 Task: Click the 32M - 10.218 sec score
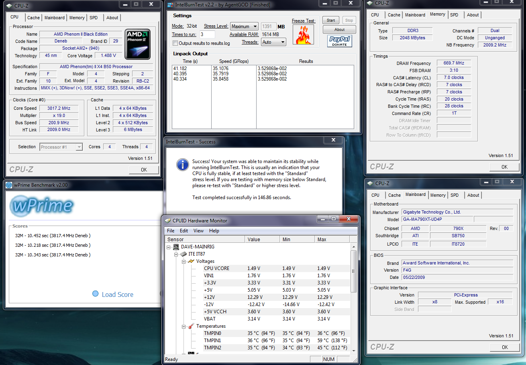click(x=53, y=245)
